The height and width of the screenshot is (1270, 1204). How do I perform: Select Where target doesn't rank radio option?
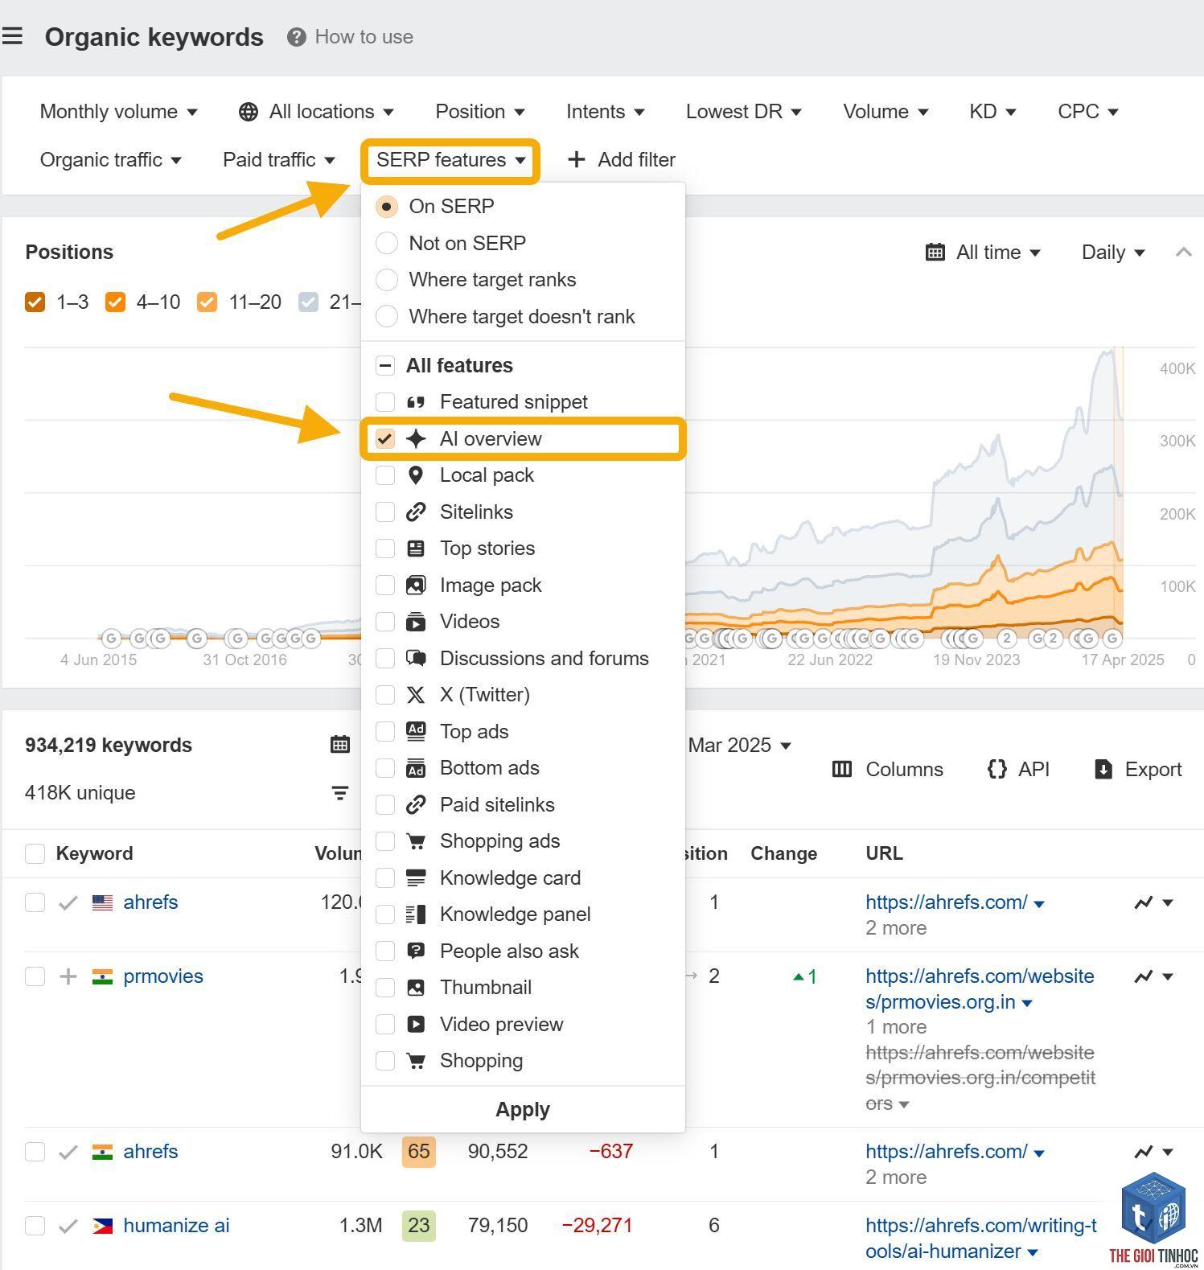(386, 317)
